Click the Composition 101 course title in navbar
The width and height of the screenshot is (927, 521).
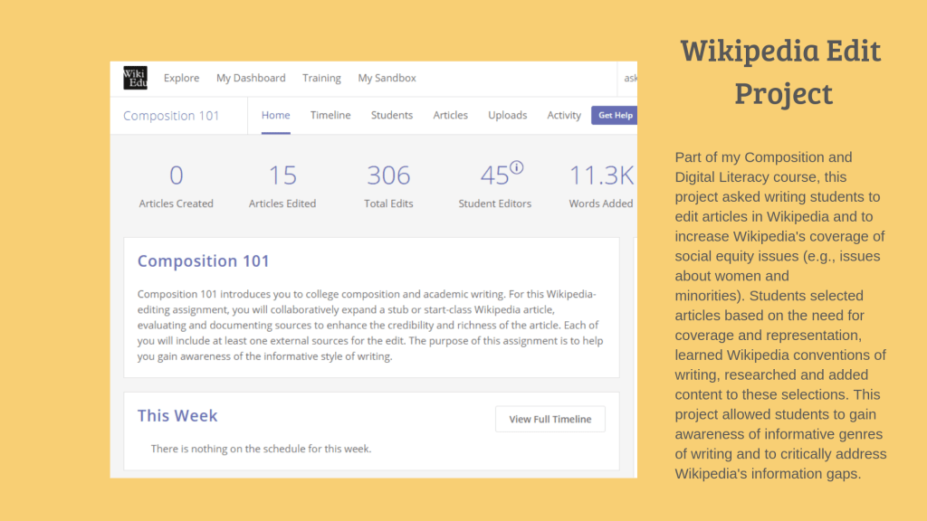tap(171, 116)
